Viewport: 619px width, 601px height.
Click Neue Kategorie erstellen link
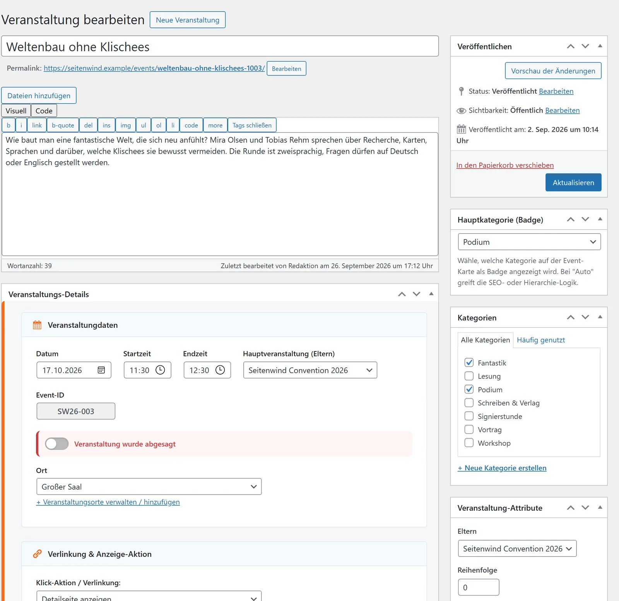tap(502, 468)
